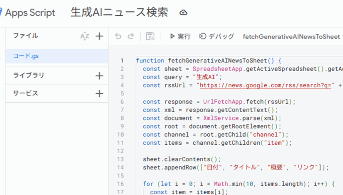Click the サービス section label

[25, 93]
